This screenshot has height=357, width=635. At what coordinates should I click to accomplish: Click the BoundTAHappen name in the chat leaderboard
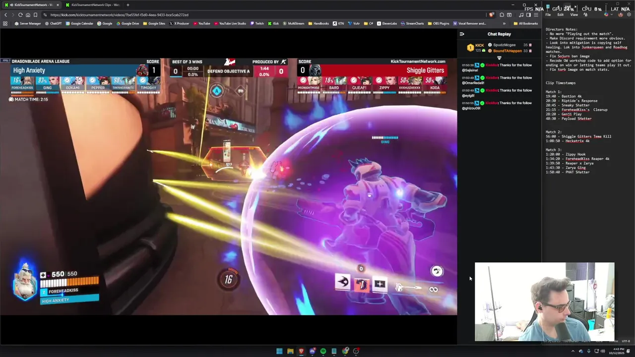[508, 51]
